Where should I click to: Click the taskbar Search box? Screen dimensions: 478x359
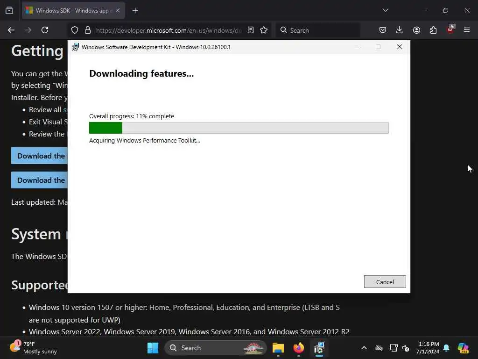[x=215, y=348]
